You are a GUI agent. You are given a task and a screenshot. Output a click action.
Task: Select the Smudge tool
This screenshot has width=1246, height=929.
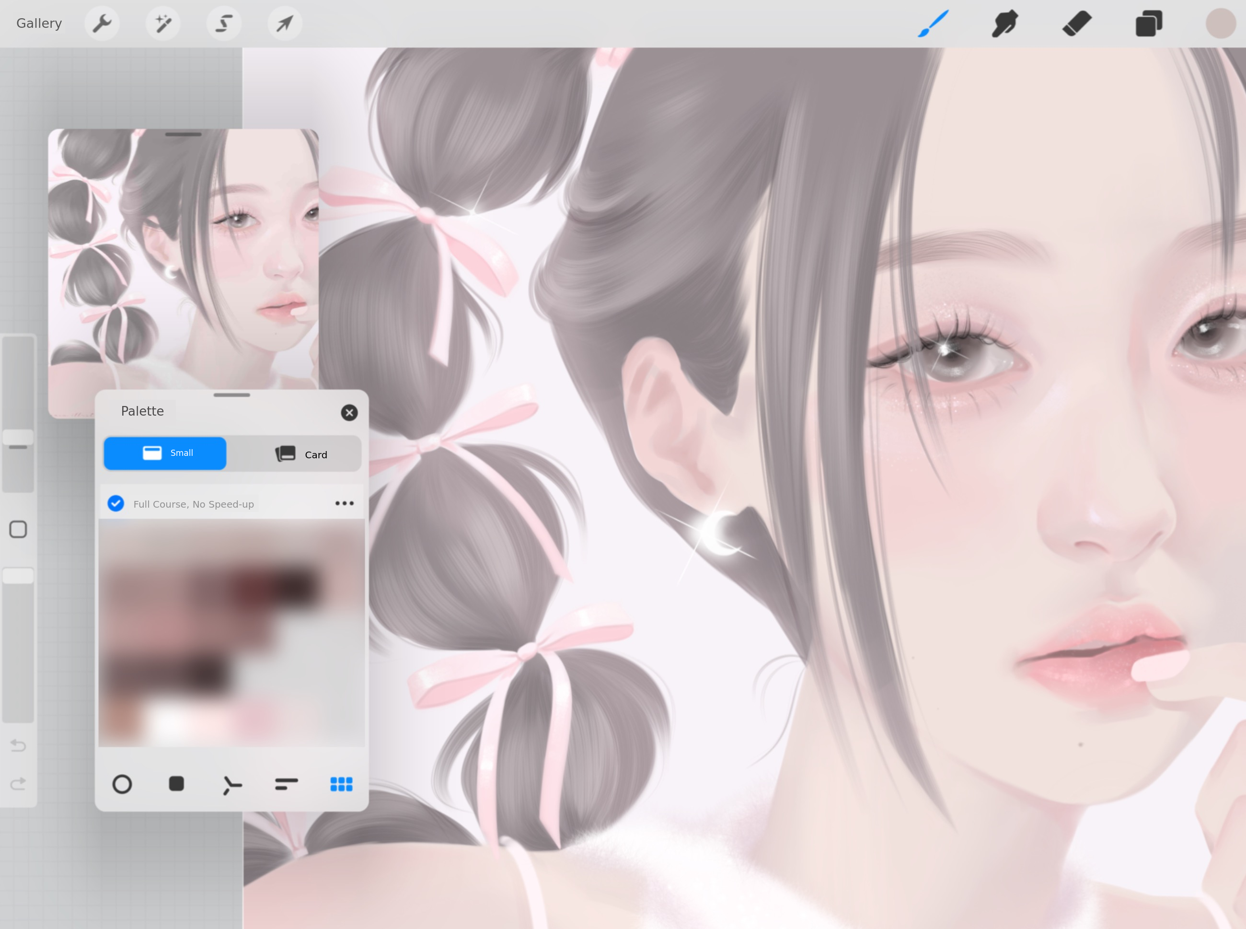tap(1005, 23)
